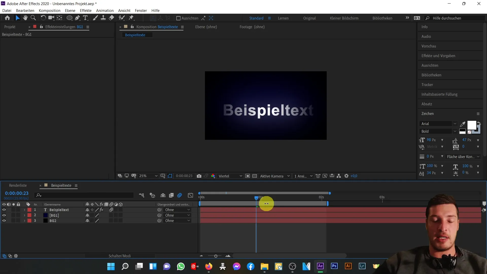The height and width of the screenshot is (274, 487).
Task: Switch to Beispieltexte composition tab
Action: (x=135, y=35)
